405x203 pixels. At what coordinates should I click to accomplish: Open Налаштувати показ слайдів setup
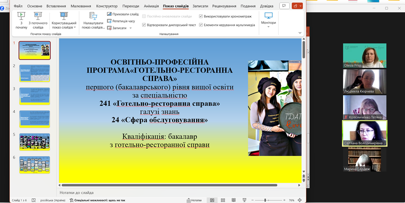click(93, 20)
